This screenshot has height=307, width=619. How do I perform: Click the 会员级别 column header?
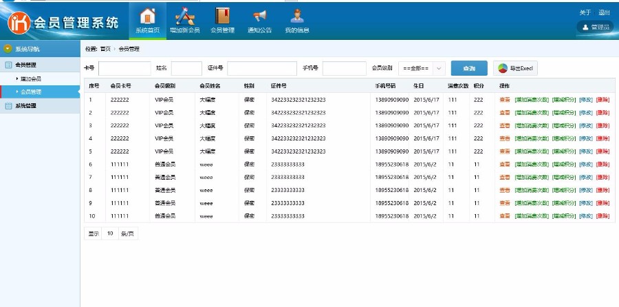point(165,86)
